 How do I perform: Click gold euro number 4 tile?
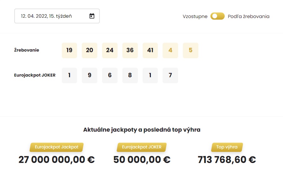click(170, 50)
